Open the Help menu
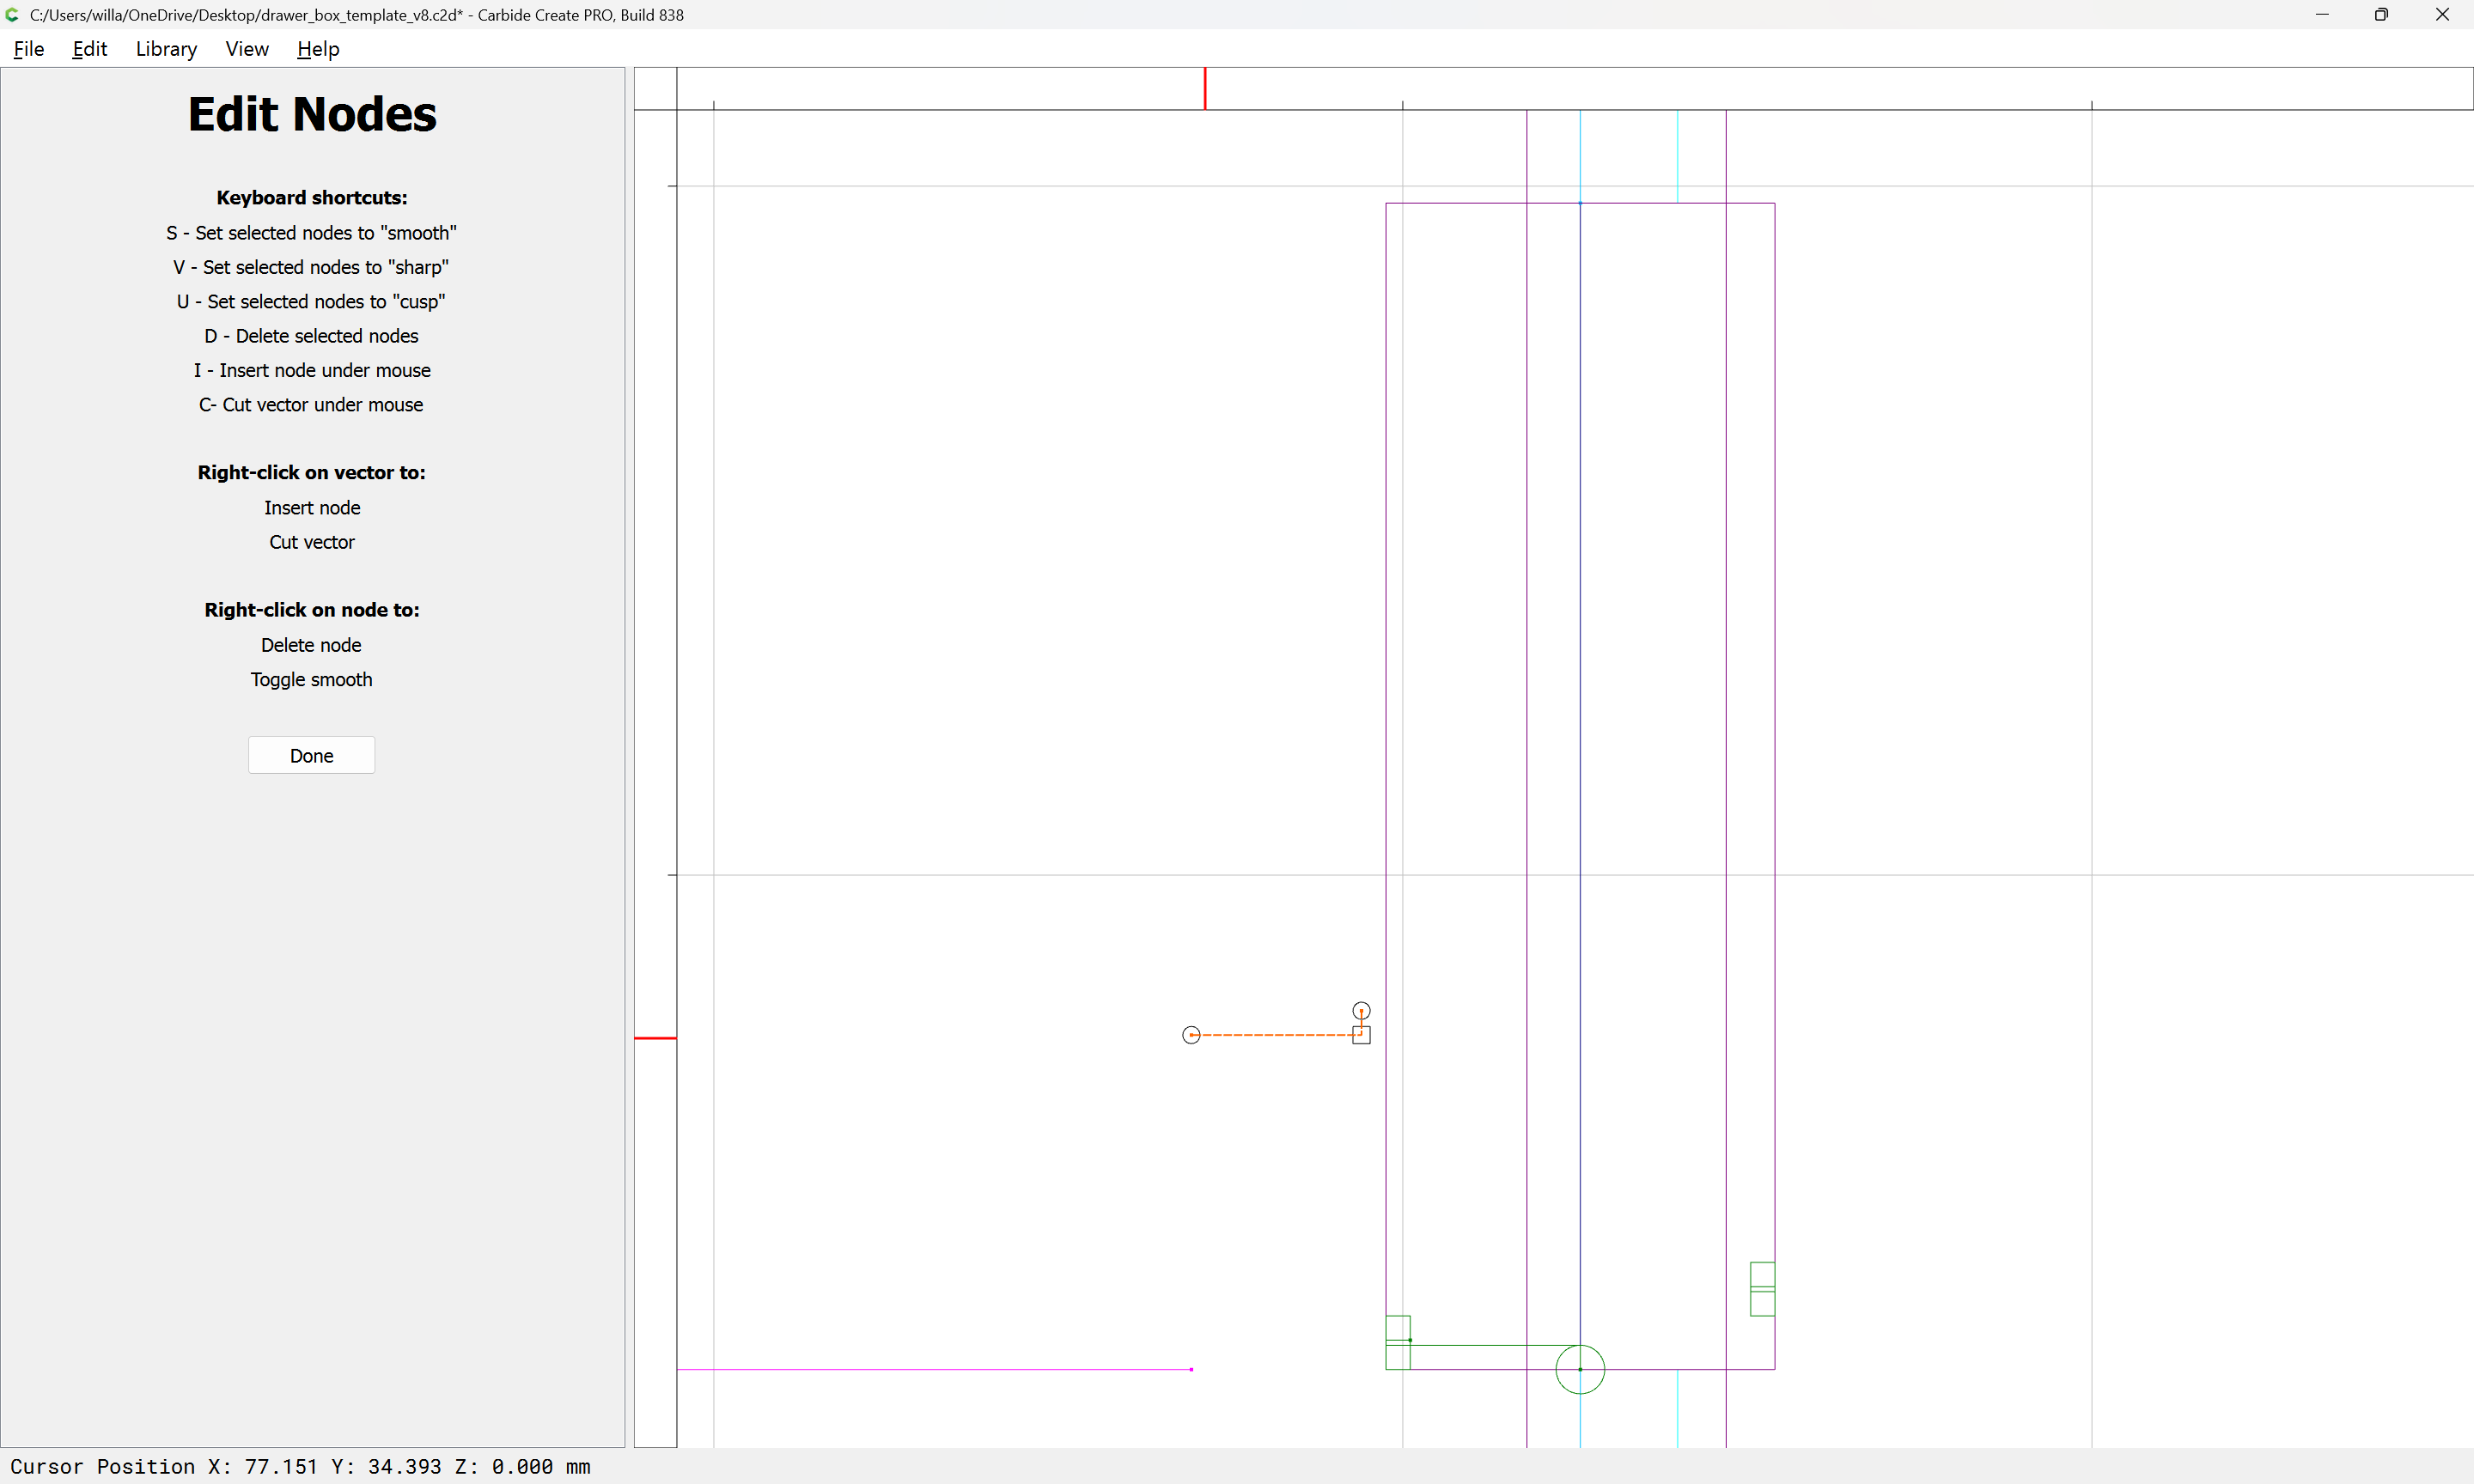 318,49
